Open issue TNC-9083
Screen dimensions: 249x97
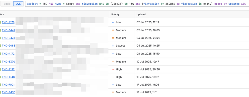click(8, 46)
